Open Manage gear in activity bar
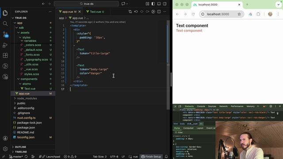The width and height of the screenshot is (283, 159). (x=5, y=149)
